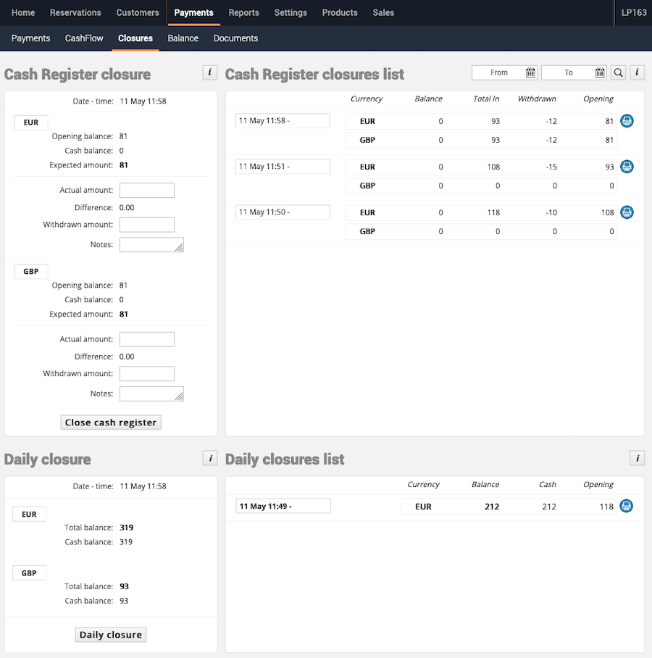Open info for Daily closures list
Viewport: 652px width, 658px height.
(x=637, y=458)
